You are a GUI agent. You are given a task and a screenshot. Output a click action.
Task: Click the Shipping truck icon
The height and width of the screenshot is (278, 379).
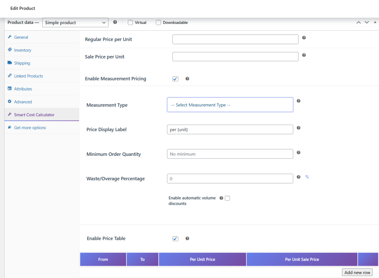coord(9,63)
